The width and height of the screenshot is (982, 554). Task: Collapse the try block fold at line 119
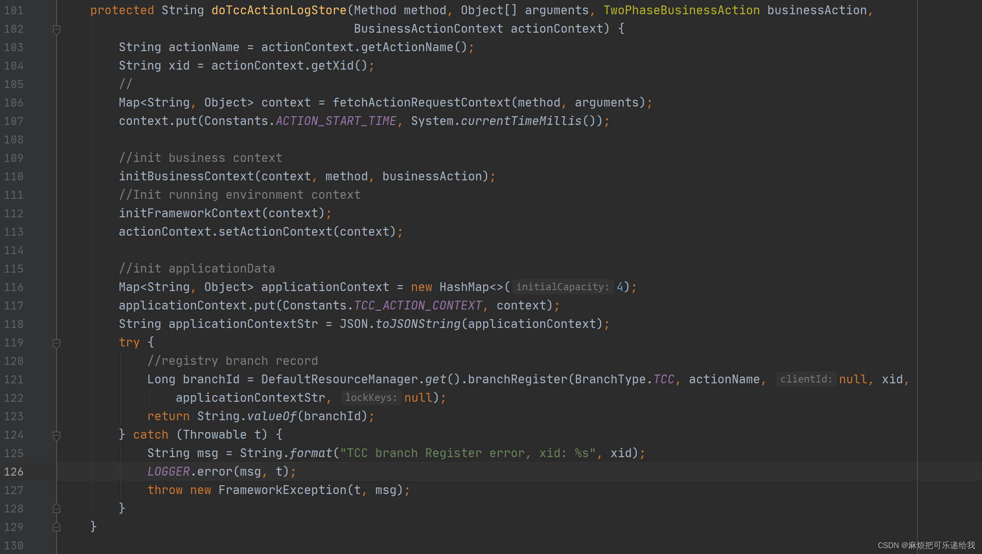57,343
